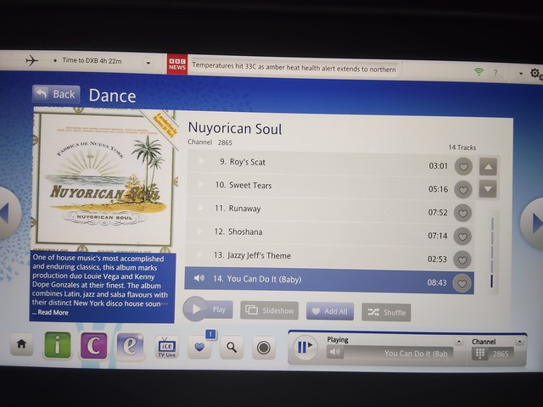This screenshot has height=407, width=543.
Task: Open ice TV Live icon
Action: click(x=166, y=347)
